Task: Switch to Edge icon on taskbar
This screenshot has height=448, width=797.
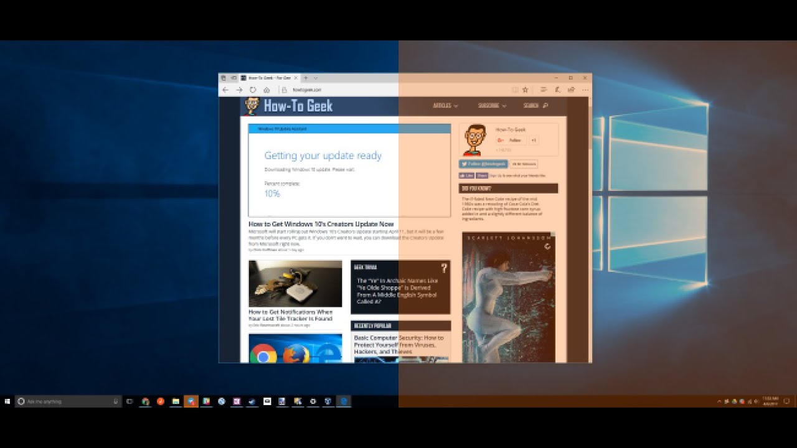Action: [x=343, y=401]
